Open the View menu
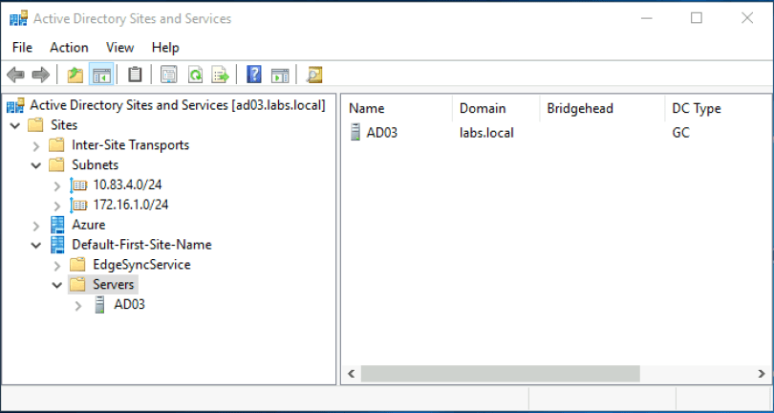Screen dimensions: 774x413 coord(119,47)
